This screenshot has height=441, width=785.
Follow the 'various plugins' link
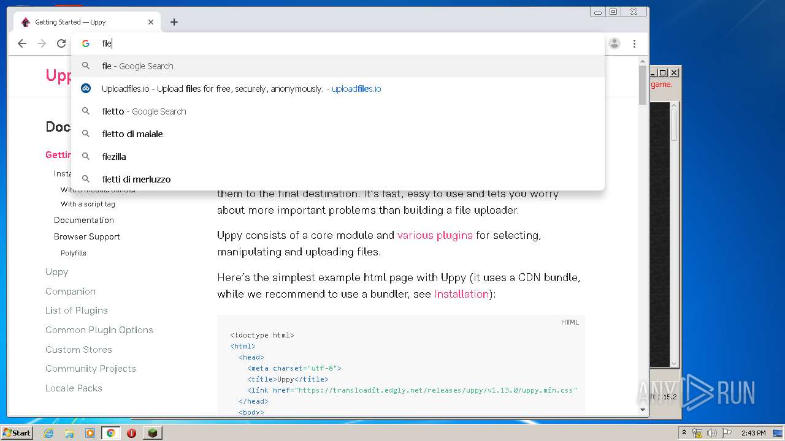[435, 235]
